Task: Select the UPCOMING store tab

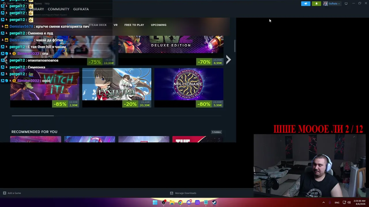Action: tap(159, 25)
